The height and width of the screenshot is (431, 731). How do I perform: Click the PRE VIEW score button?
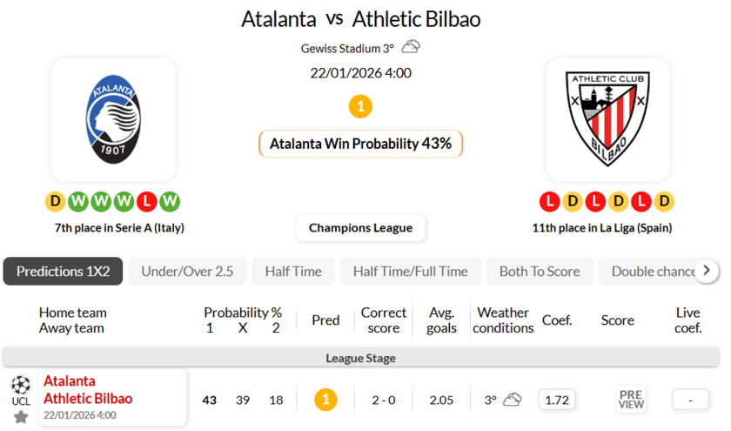pyautogui.click(x=631, y=400)
